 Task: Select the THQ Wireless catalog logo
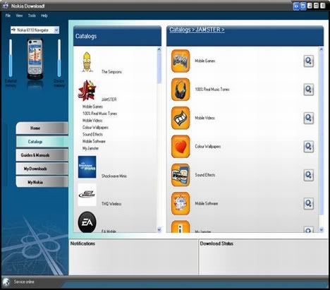pos(87,195)
